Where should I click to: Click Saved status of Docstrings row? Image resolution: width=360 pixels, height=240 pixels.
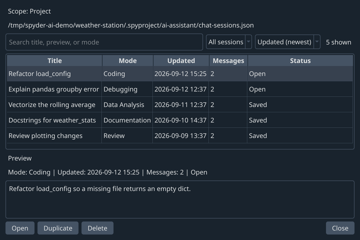pyautogui.click(x=300, y=120)
